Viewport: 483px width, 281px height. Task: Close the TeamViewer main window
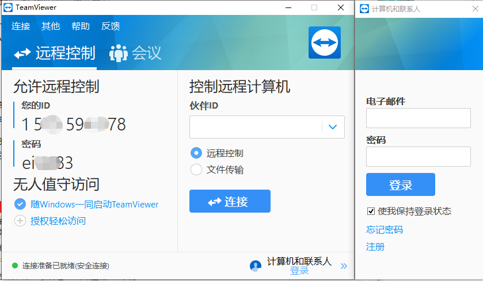(x=340, y=7)
